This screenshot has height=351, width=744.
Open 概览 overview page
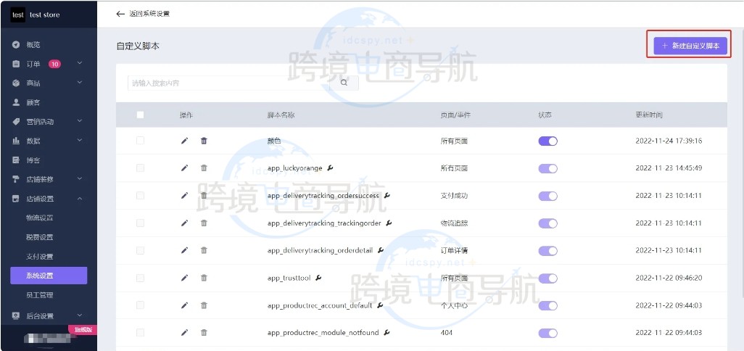pos(34,45)
